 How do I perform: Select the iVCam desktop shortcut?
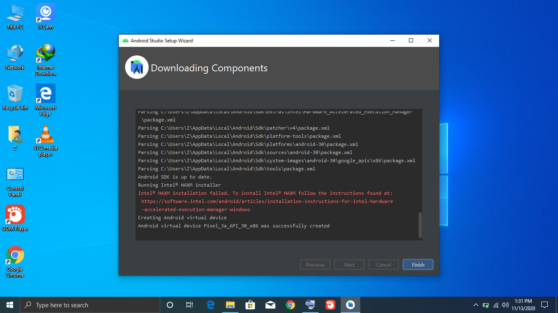click(x=46, y=17)
